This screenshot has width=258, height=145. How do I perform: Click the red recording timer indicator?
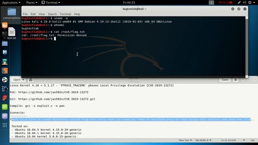pos(225,2)
